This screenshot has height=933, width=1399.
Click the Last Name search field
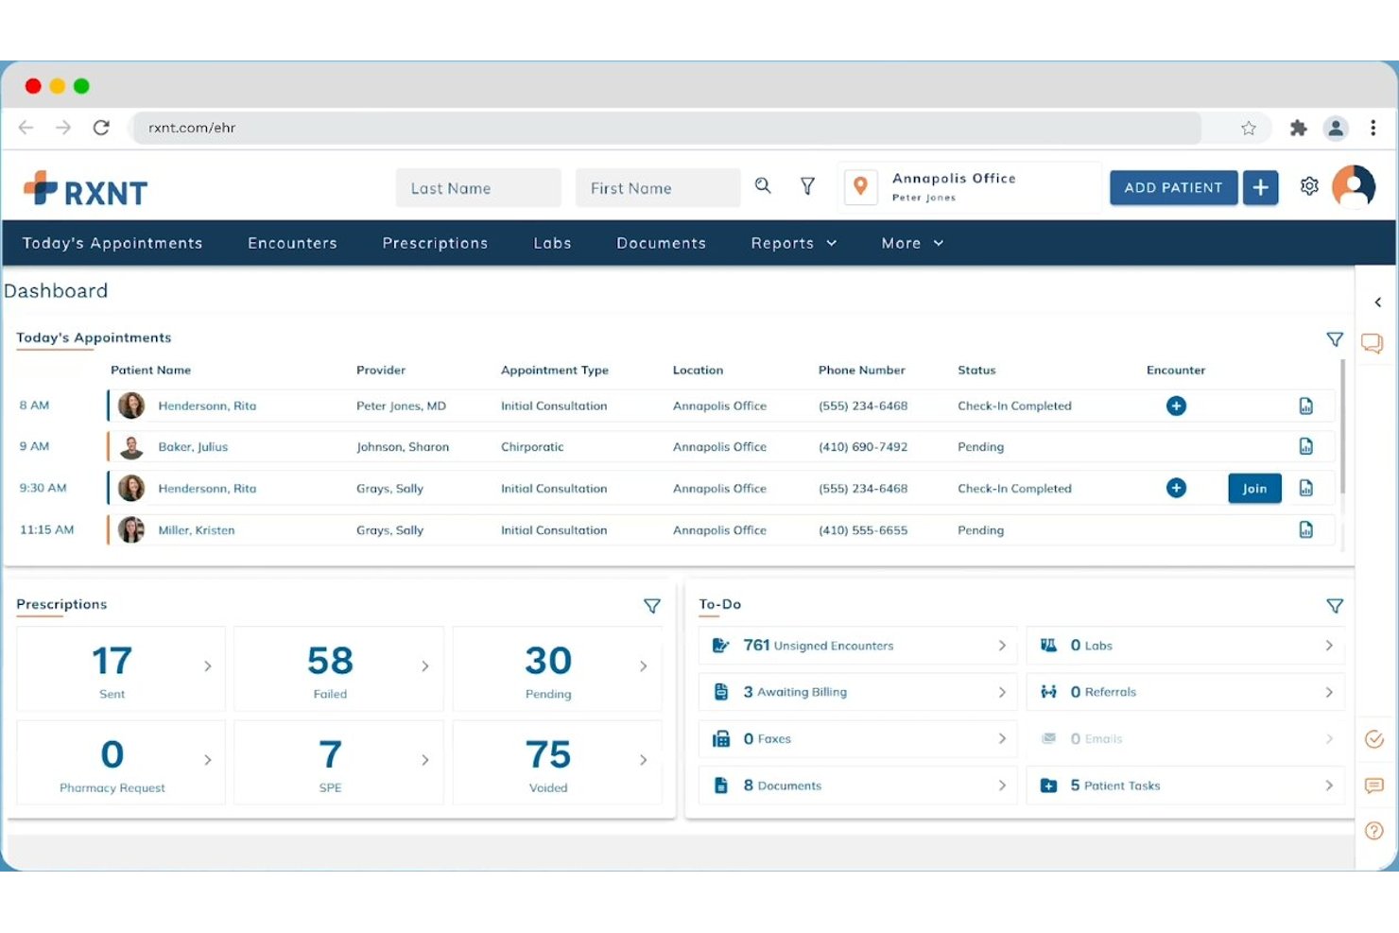(x=478, y=187)
